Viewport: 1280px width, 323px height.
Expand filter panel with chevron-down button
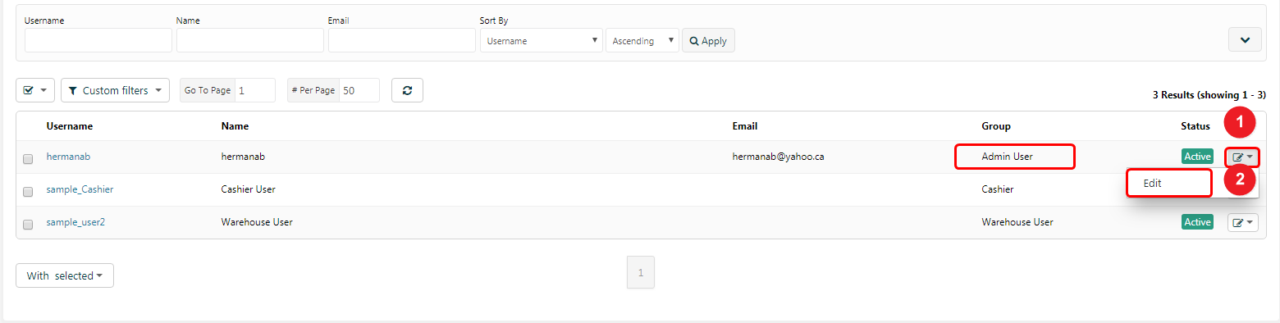[1245, 39]
